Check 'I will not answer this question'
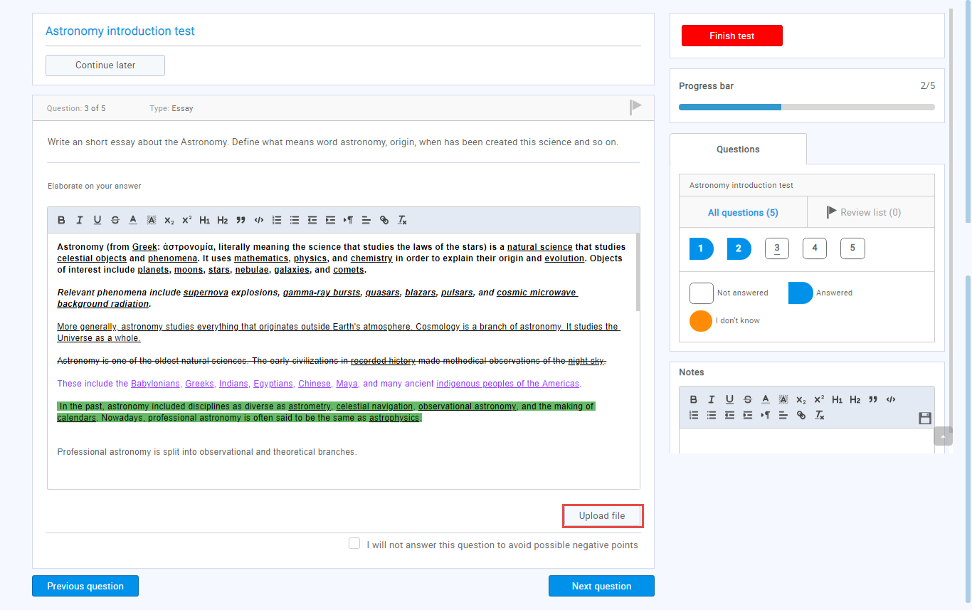The image size is (972, 610). pos(354,542)
